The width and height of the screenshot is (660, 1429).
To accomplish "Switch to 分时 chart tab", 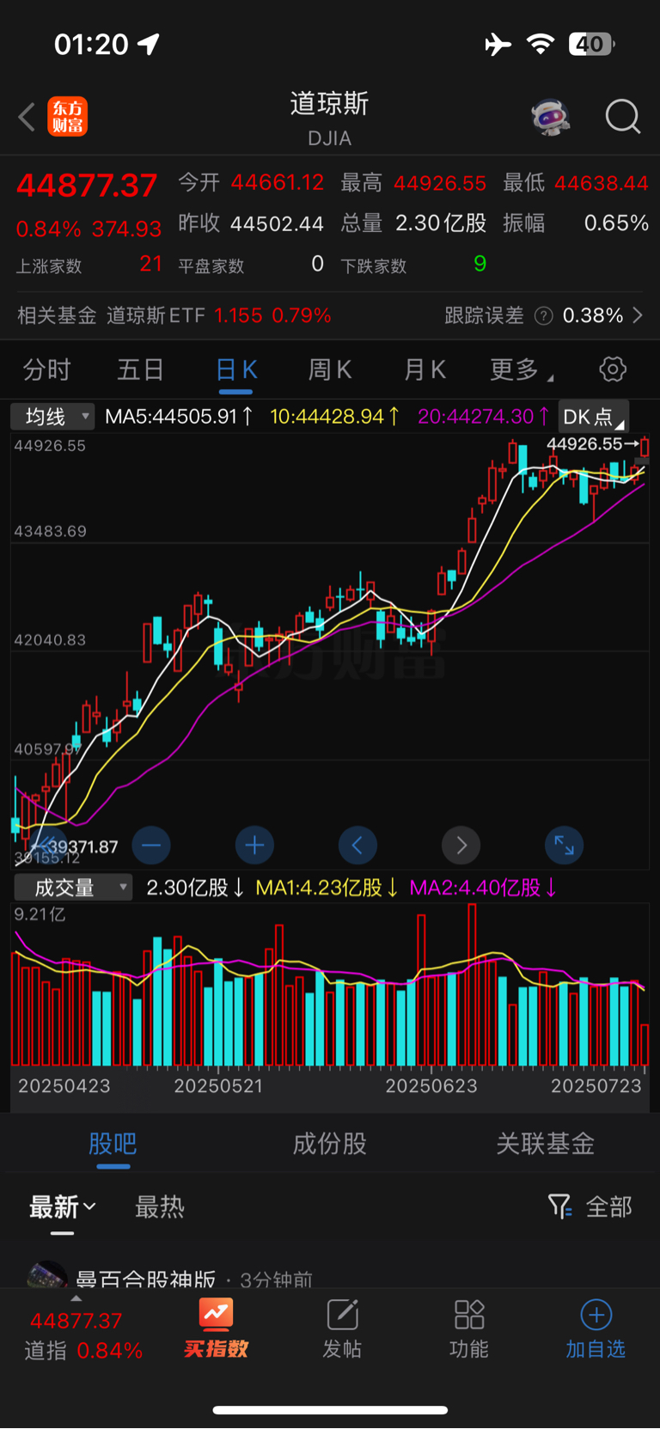I will click(x=46, y=370).
